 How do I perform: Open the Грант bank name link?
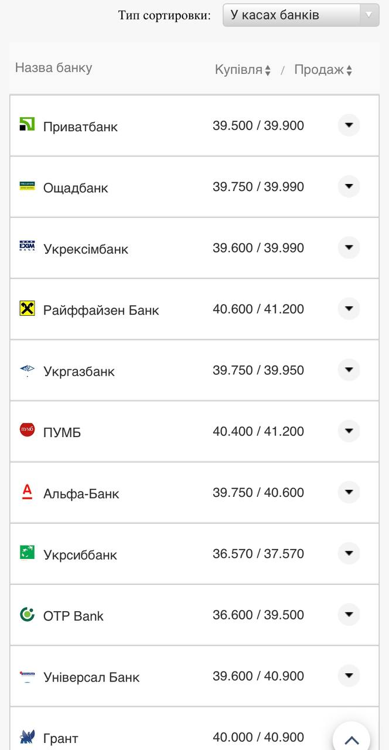60,738
